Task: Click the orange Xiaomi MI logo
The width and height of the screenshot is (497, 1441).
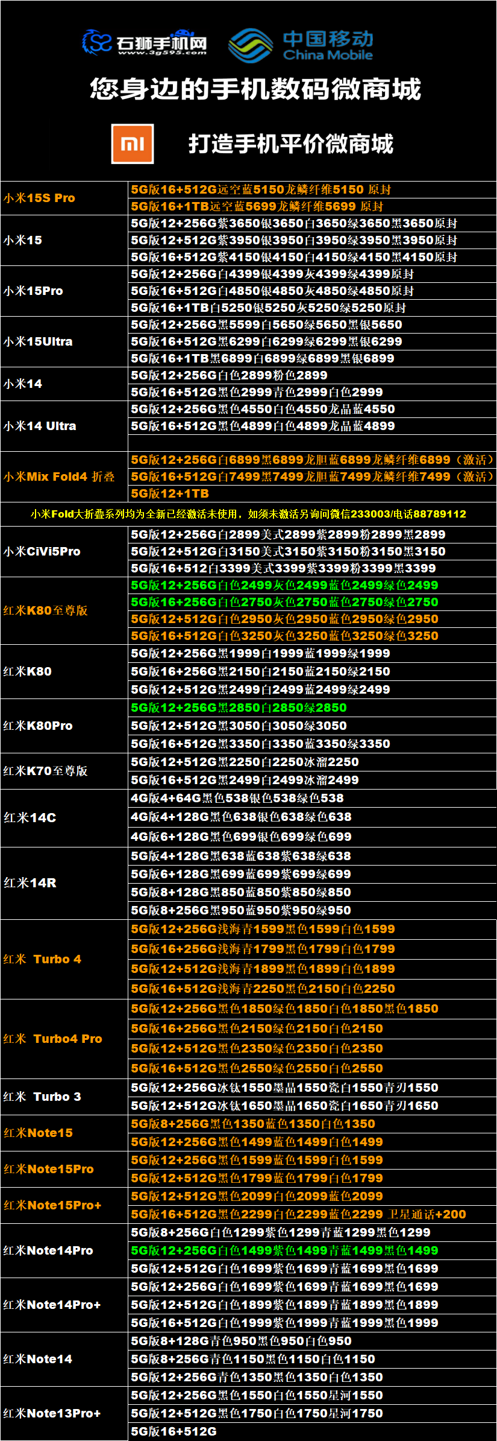Action: [133, 144]
